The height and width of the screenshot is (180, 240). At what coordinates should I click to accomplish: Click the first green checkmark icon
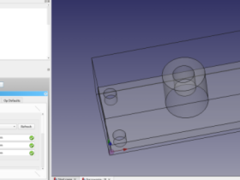[x=31, y=138]
